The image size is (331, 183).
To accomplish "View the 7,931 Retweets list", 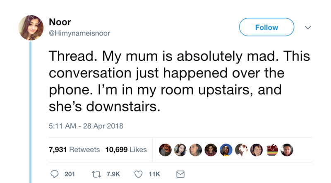I will [x=74, y=149].
